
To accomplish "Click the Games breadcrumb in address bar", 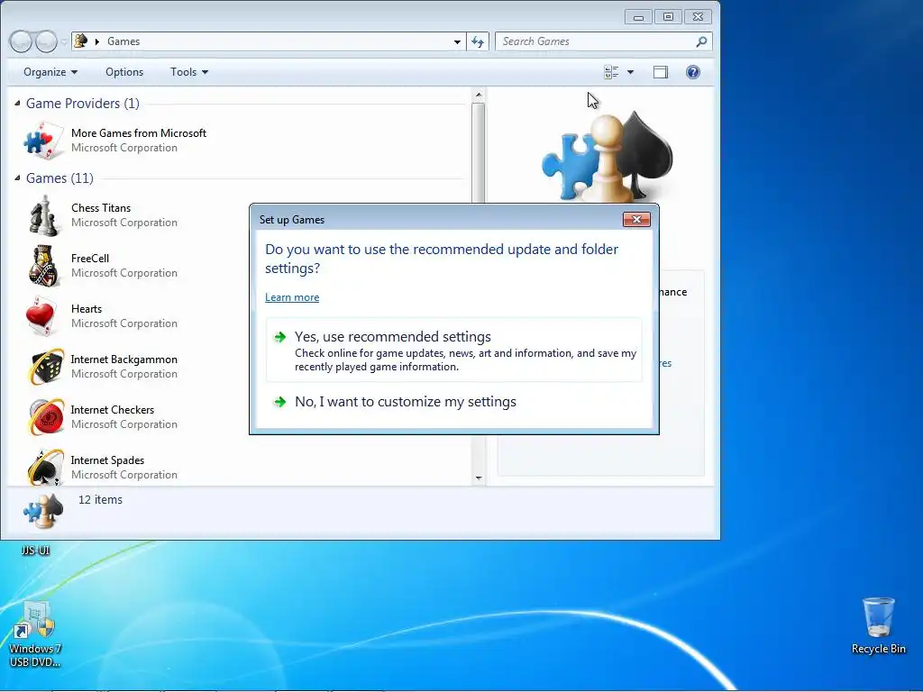I will pos(123,41).
